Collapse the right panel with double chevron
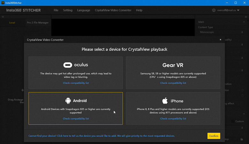249x144 pixels. pos(246,17)
